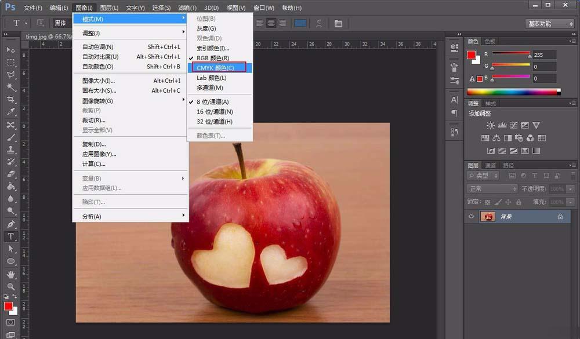Click the text color swatch in options bar
This screenshot has height=339, width=580.
[x=300, y=23]
